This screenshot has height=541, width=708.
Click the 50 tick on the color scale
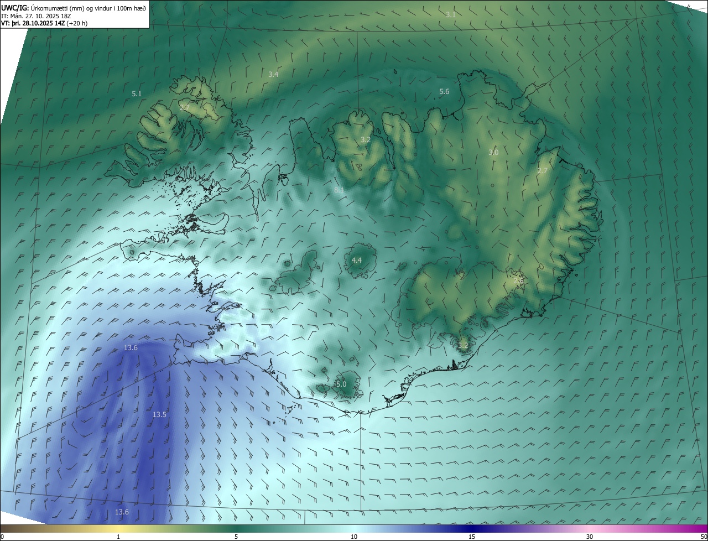click(x=704, y=537)
